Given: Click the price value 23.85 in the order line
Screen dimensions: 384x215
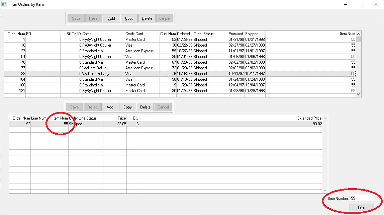Looking at the screenshot, I should [x=122, y=124].
